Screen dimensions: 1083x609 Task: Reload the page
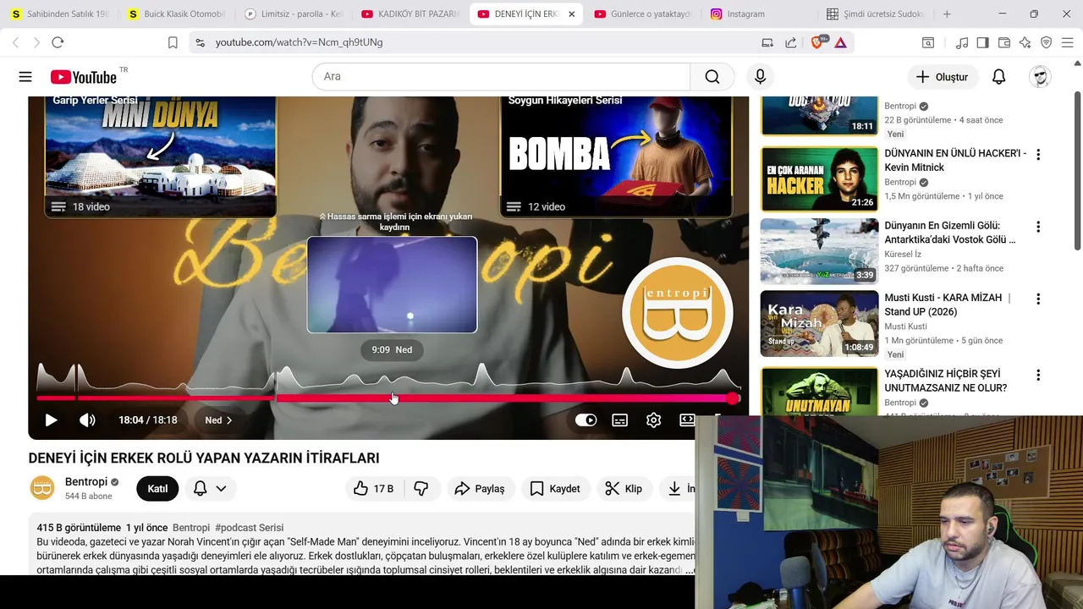coord(58,42)
